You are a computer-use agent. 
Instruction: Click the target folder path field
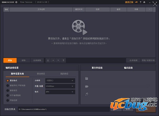64,109
